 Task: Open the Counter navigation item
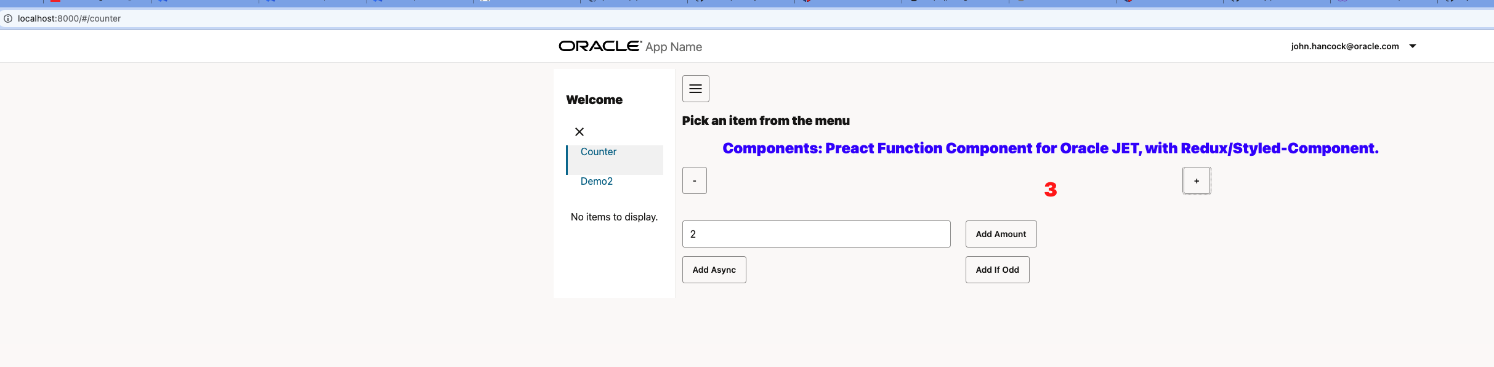[615, 159]
